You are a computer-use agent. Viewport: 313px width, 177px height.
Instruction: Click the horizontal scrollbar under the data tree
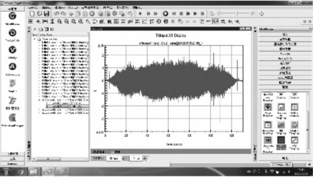[61, 159]
